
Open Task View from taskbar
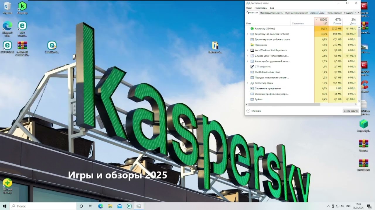[x=91, y=206]
